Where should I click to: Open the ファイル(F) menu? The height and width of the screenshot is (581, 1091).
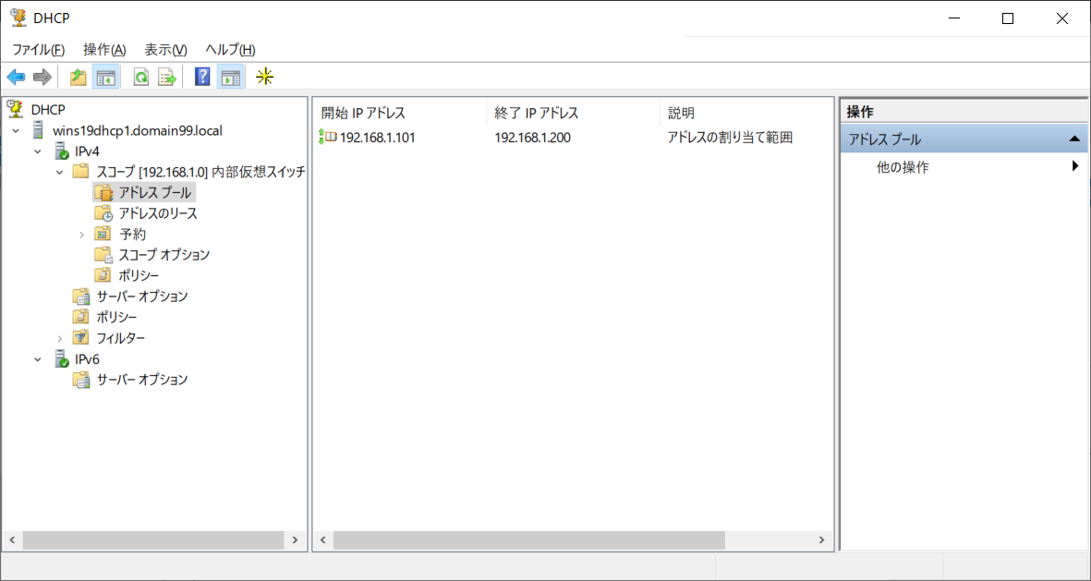(38, 50)
